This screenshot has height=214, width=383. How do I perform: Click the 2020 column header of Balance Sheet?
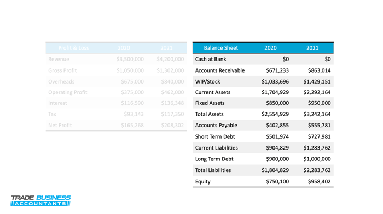270,48
